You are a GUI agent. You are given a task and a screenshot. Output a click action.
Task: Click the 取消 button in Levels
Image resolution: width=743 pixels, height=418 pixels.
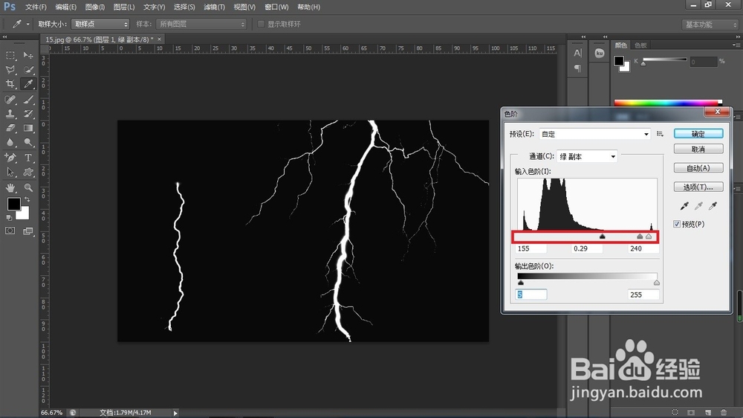click(698, 149)
